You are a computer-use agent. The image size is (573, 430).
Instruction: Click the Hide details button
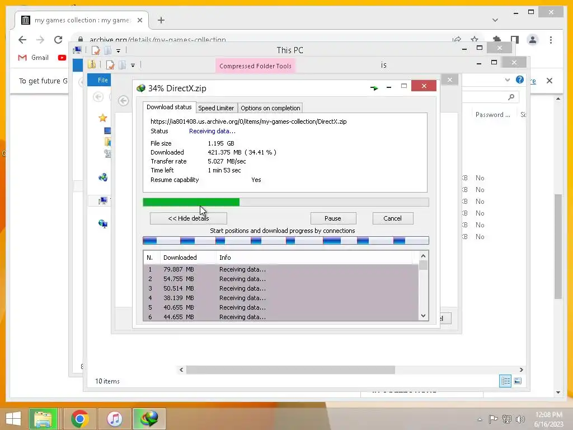[x=188, y=218]
